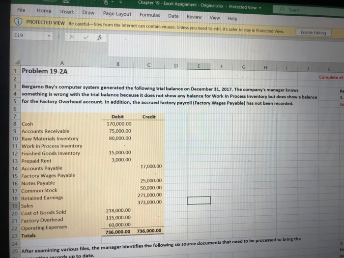Select the Review ribbon tab

pyautogui.click(x=194, y=17)
